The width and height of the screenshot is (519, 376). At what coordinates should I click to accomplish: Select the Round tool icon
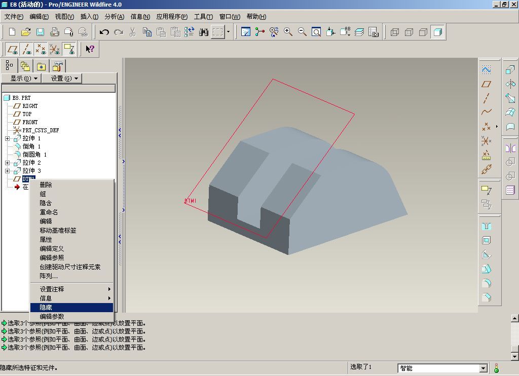[x=486, y=283]
